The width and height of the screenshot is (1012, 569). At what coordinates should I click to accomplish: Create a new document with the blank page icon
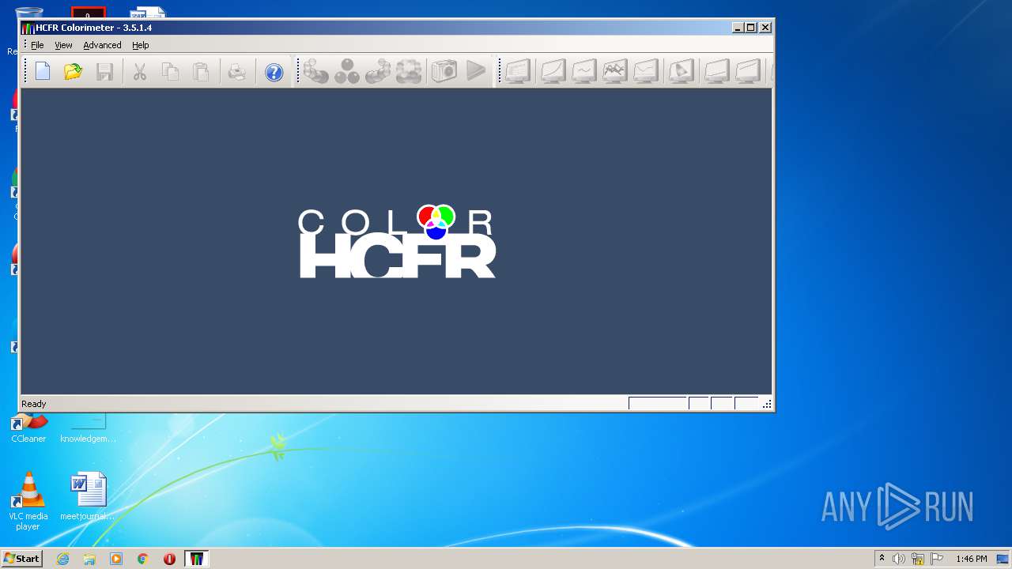pyautogui.click(x=43, y=72)
